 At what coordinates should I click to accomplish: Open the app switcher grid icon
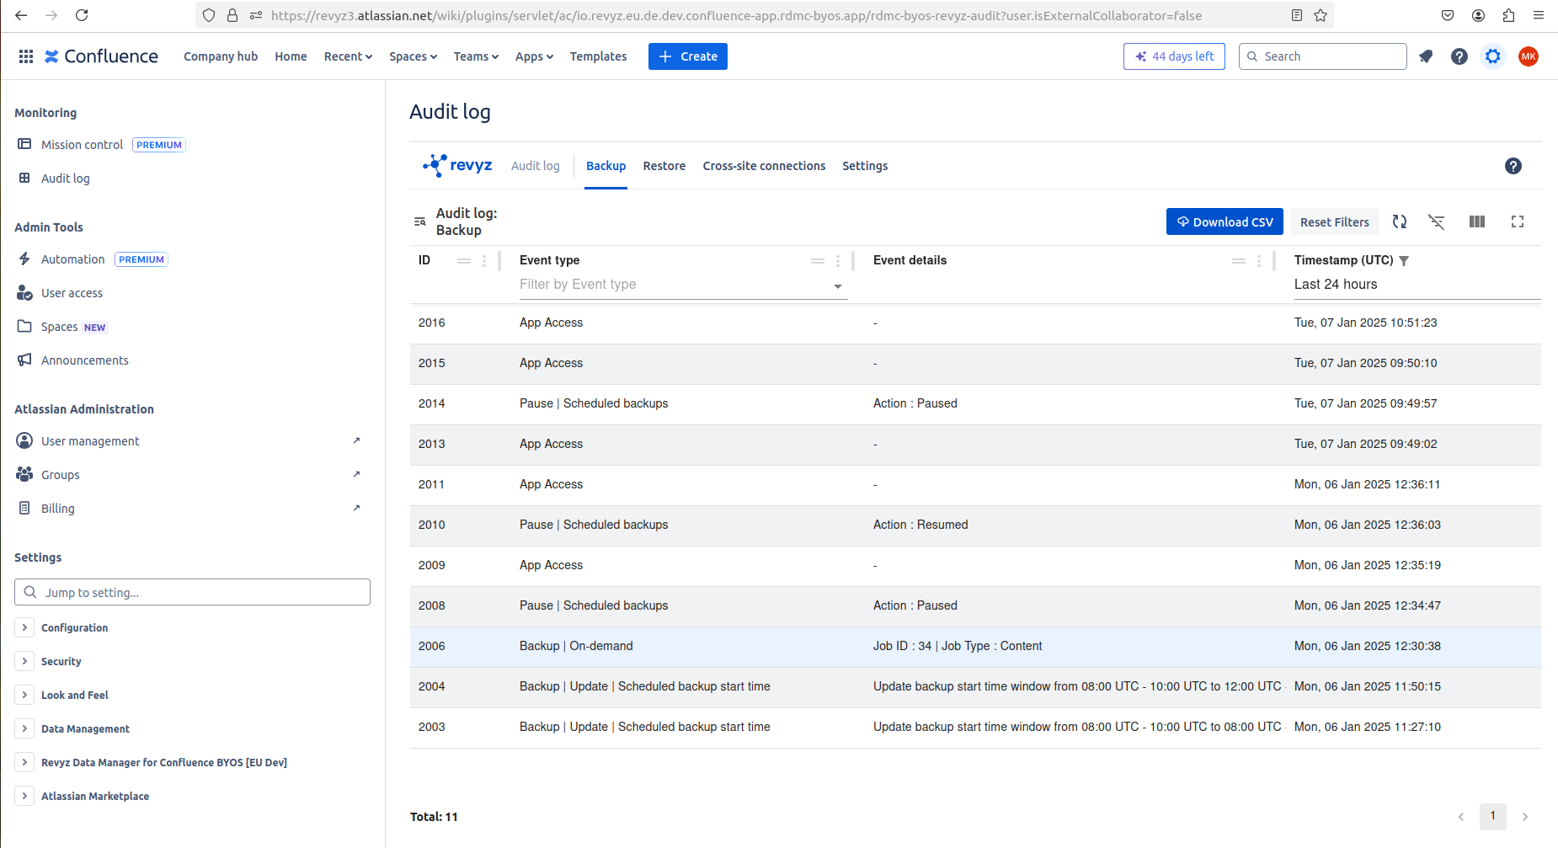point(26,56)
